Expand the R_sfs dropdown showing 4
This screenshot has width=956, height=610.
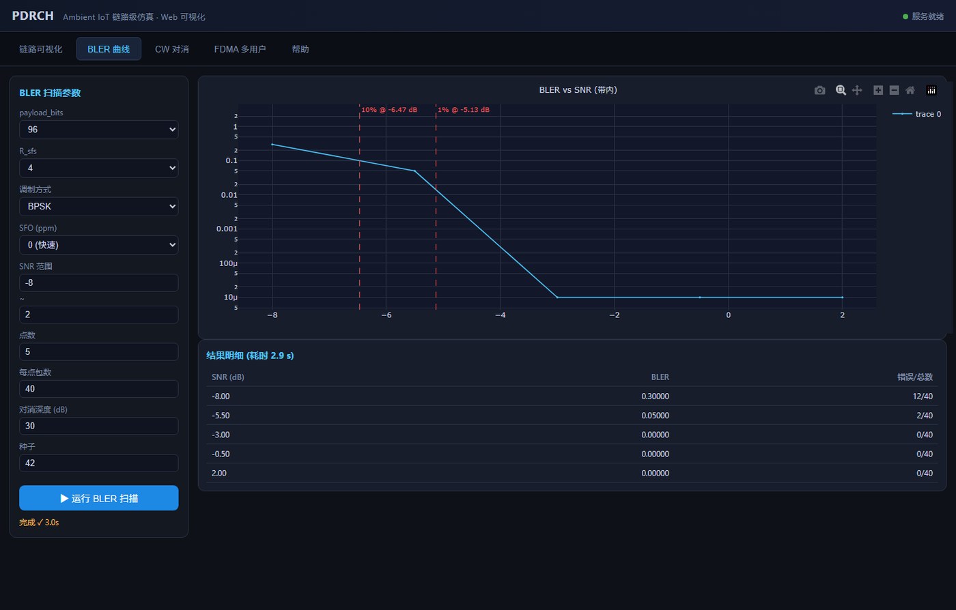point(98,168)
